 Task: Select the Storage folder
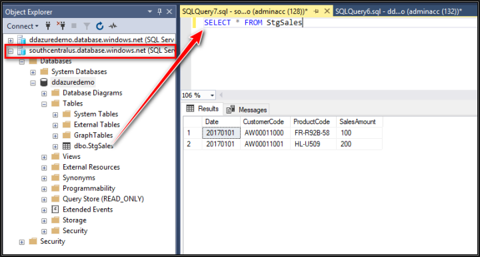click(x=75, y=220)
